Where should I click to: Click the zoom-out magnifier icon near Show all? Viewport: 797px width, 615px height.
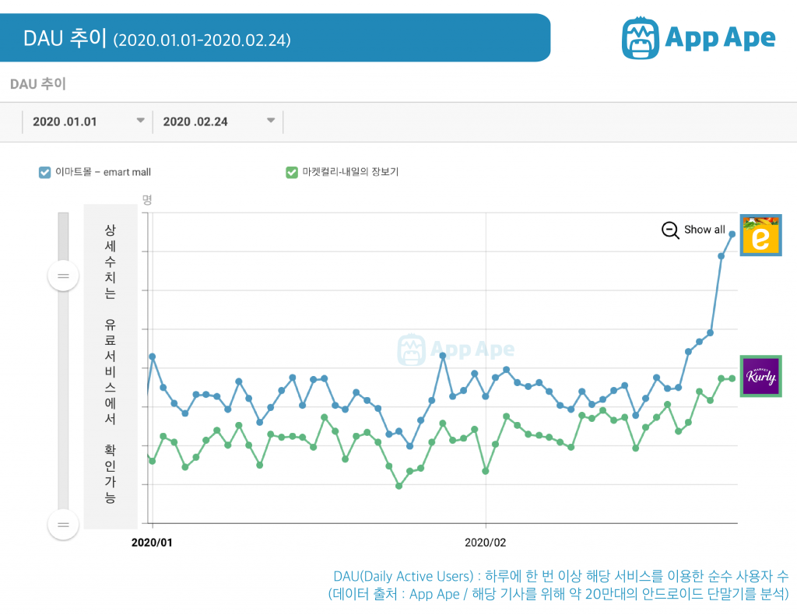click(669, 230)
